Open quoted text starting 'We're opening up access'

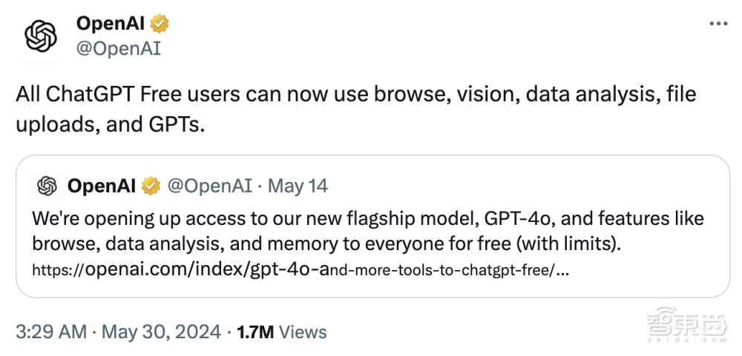point(368,232)
